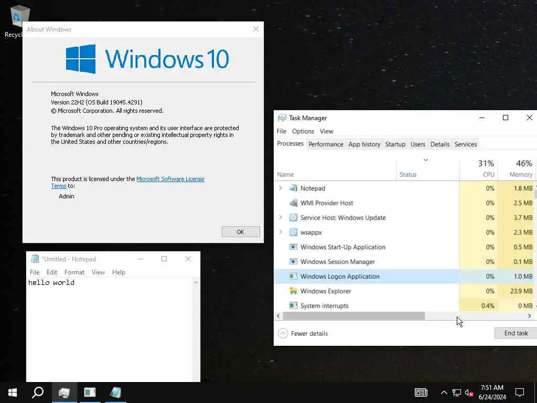
Task: Switch to the App history tab
Action: 364,144
